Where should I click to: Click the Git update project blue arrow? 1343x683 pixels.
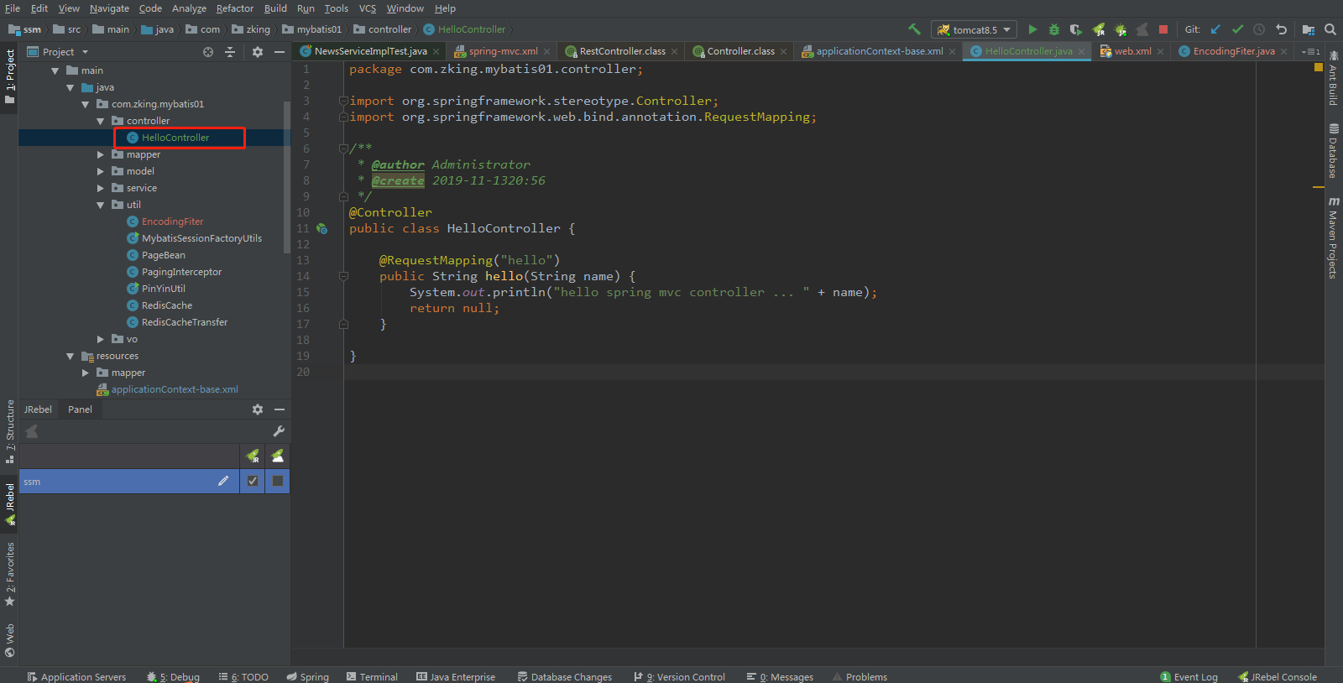pos(1215,29)
